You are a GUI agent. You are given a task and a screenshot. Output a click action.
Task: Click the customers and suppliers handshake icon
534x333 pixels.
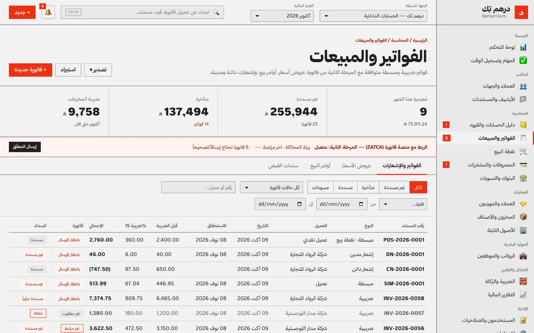tap(523, 204)
